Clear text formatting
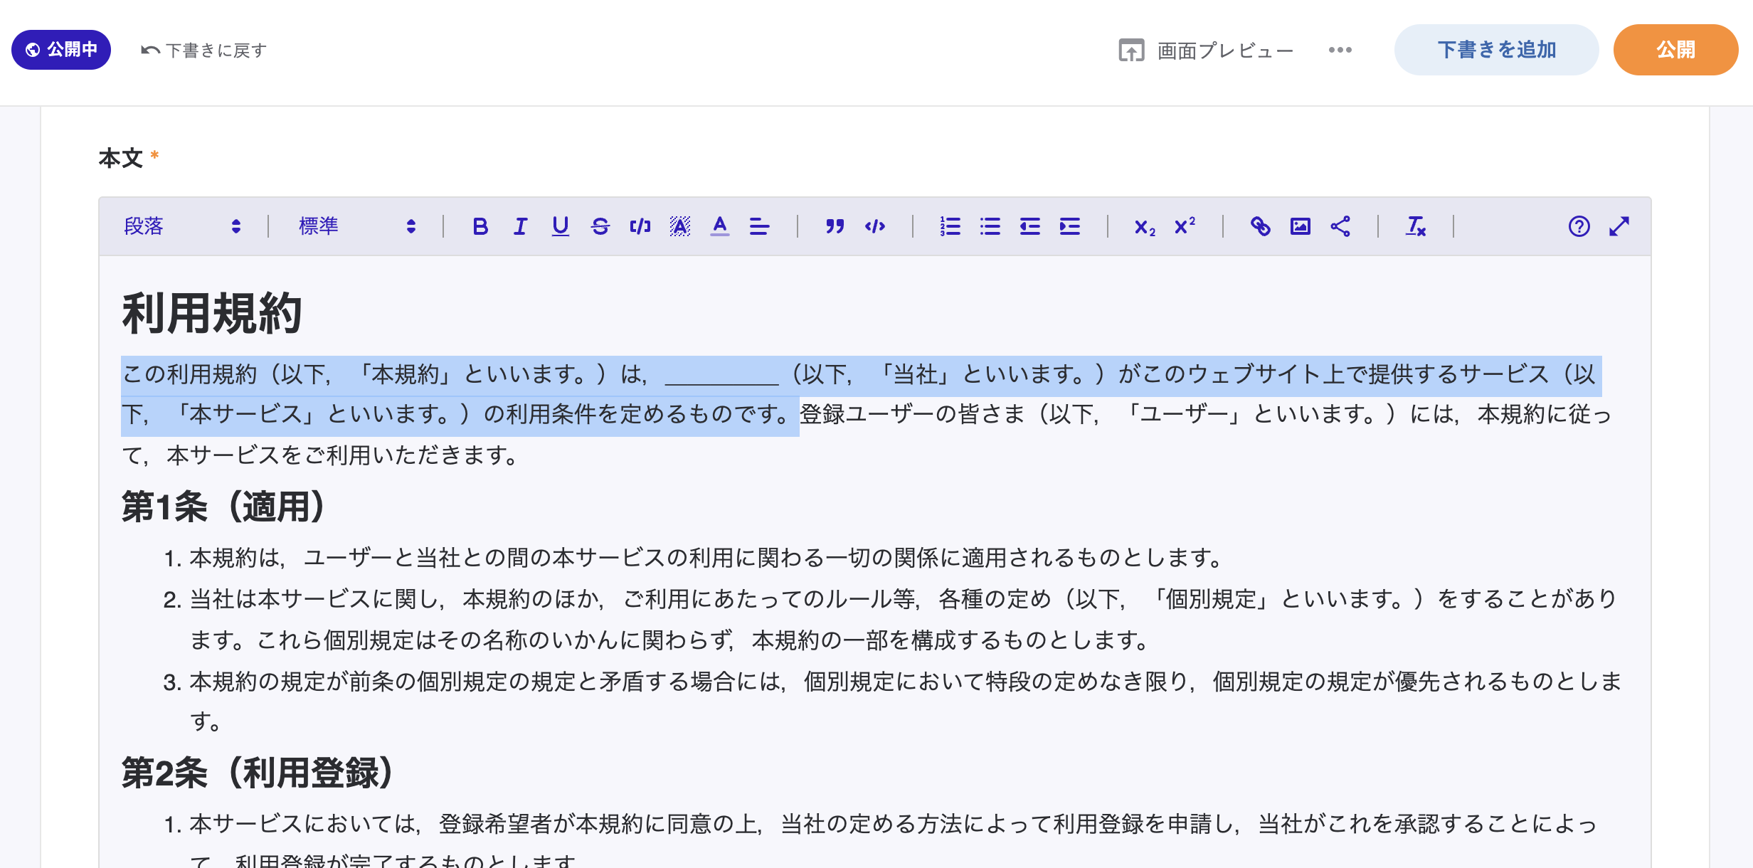 (1415, 226)
